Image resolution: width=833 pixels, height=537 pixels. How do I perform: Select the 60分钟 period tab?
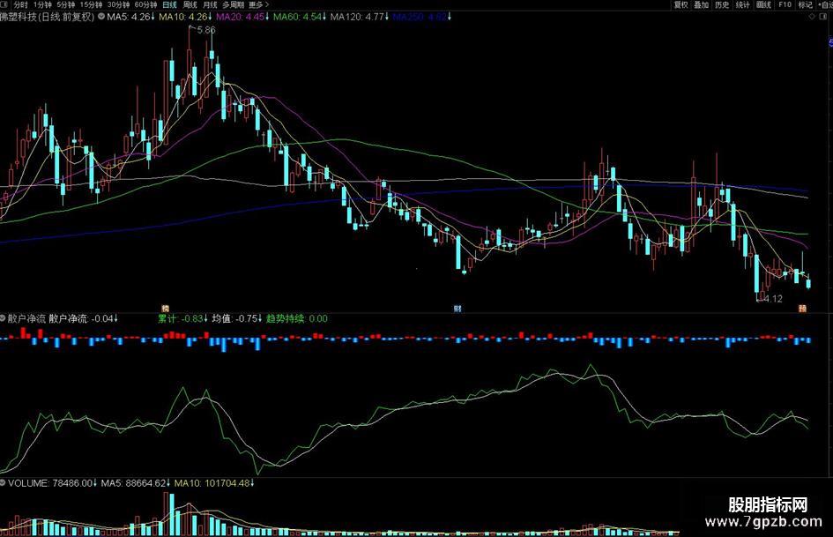[x=145, y=4]
